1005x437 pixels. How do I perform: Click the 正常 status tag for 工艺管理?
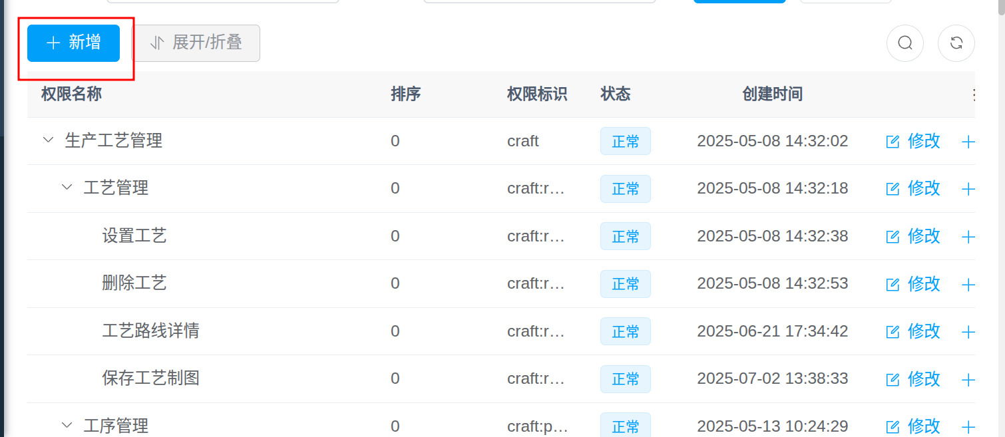coord(625,189)
